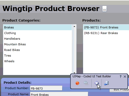Pick Mountain Bikes from the categories list
This screenshot has width=129, height=96.
click(37, 44)
